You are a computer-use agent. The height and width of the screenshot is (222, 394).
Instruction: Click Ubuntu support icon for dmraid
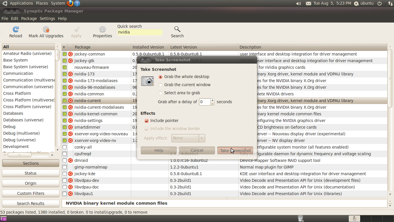pos(70,160)
